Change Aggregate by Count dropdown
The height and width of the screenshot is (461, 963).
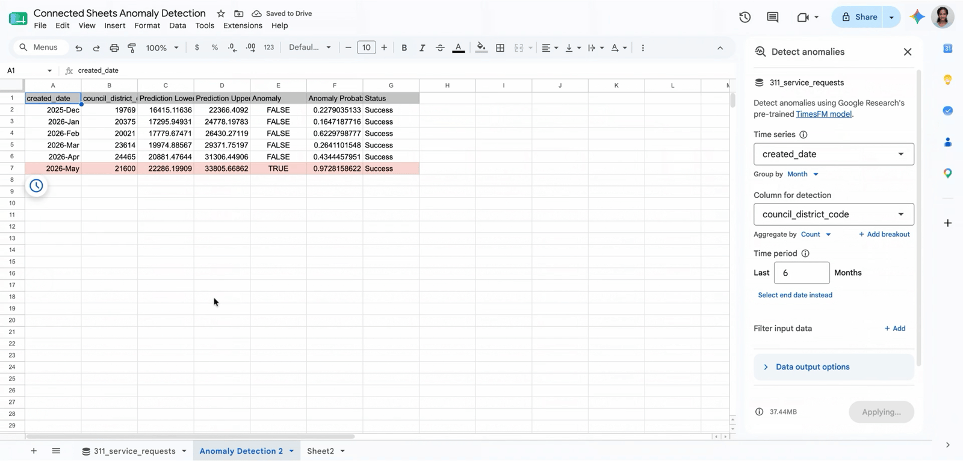pos(816,234)
